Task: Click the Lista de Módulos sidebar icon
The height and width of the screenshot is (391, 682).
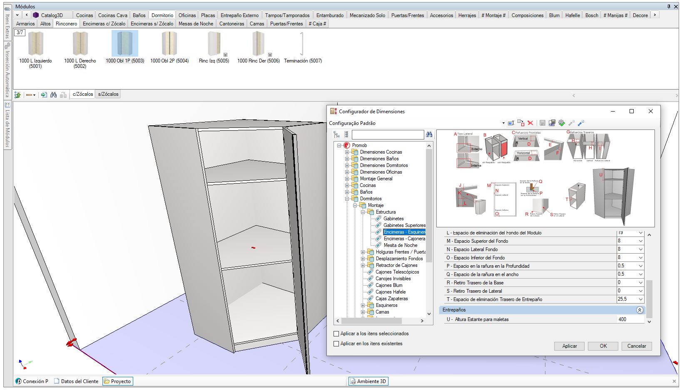Action: coord(7,105)
